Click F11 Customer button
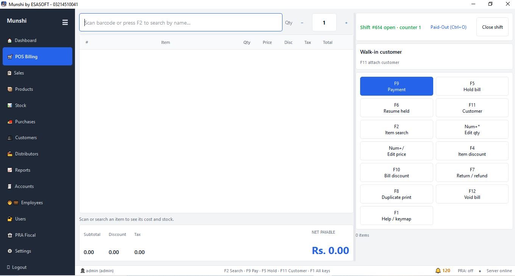The image size is (515, 276). (472, 108)
